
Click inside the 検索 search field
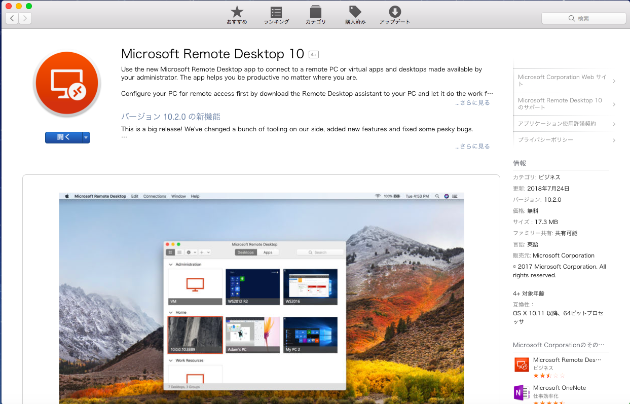point(583,18)
